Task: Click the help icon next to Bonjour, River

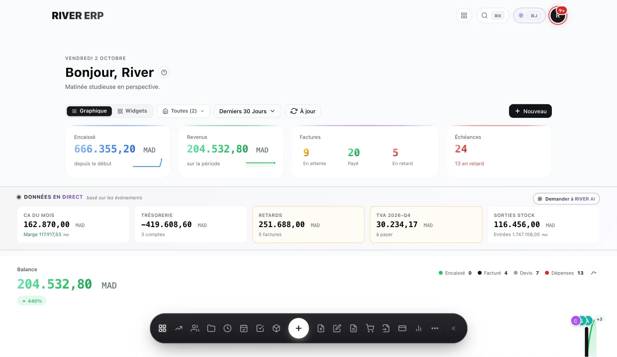Action: (x=164, y=73)
